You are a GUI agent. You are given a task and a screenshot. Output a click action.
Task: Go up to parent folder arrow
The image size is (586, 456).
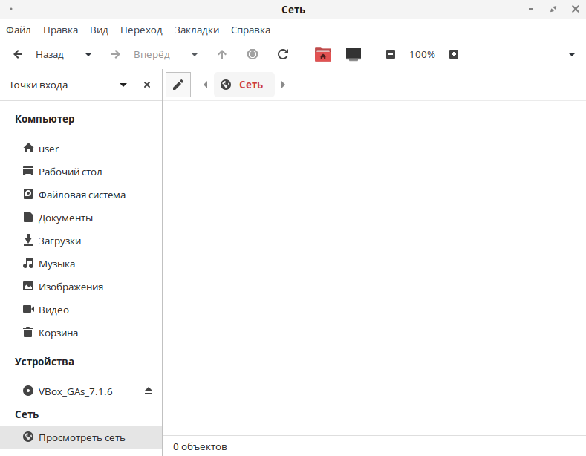coord(222,54)
